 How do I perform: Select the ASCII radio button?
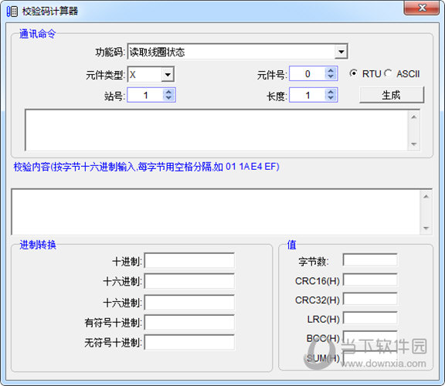click(388, 73)
